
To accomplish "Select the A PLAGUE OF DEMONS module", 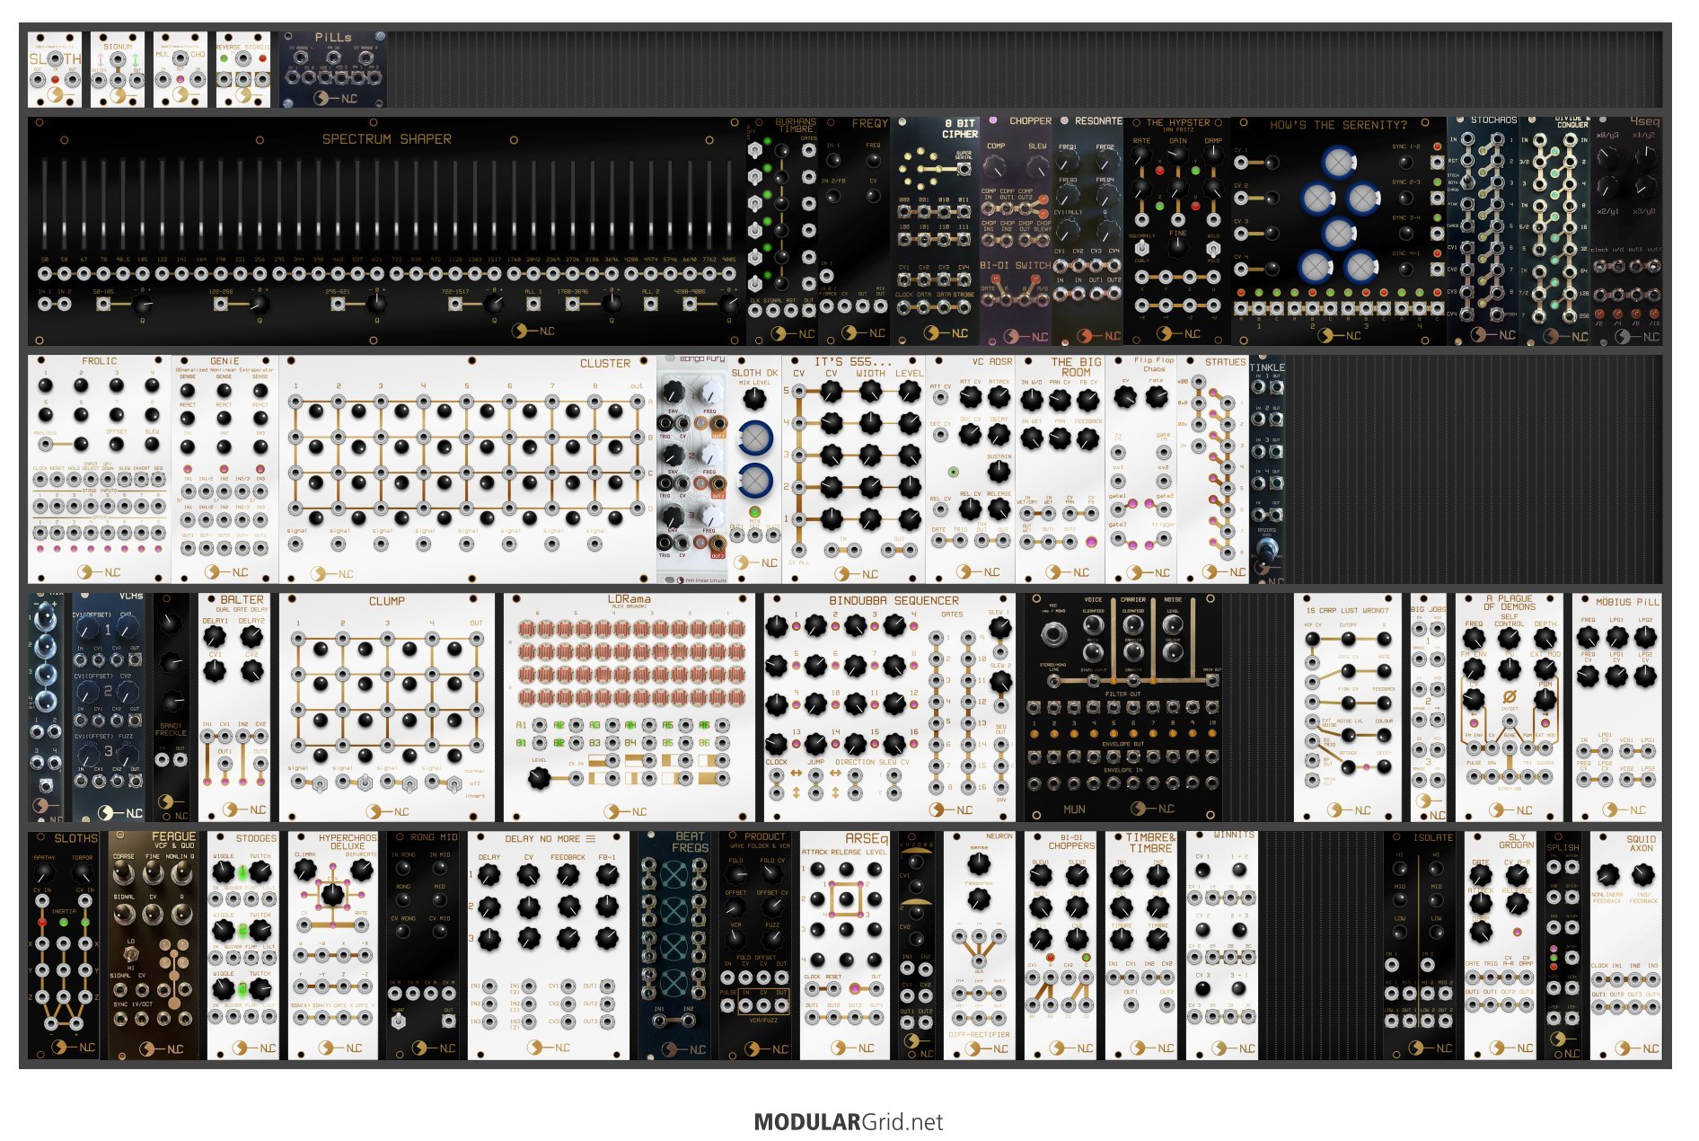I will click(1510, 707).
